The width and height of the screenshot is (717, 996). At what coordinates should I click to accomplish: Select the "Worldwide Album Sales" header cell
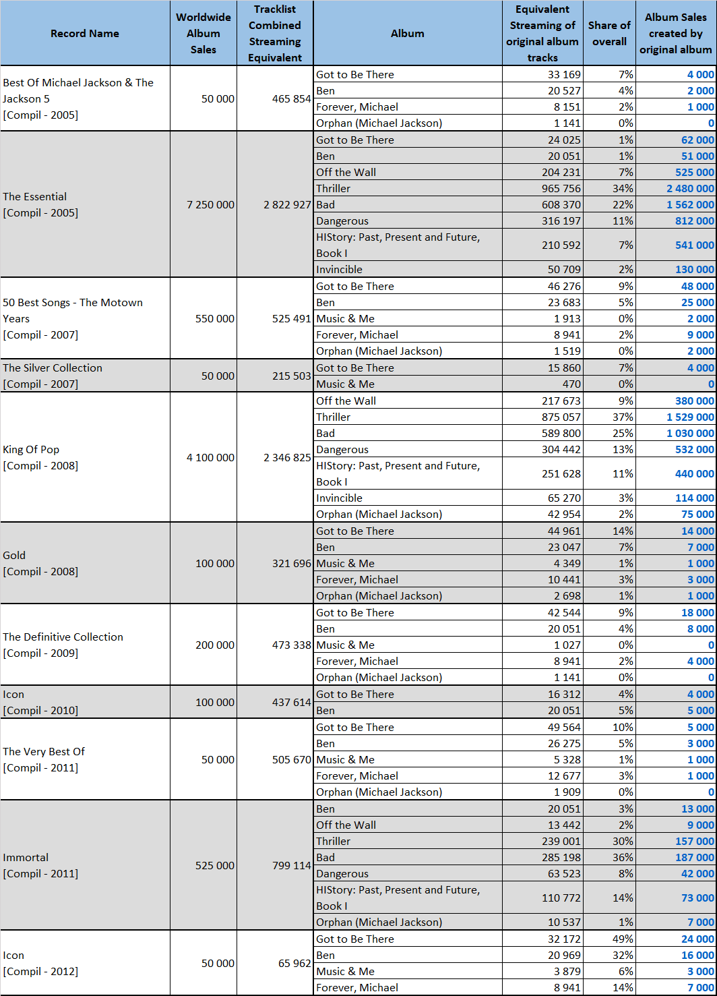coord(204,33)
